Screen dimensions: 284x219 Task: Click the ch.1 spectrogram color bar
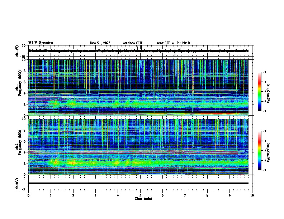click(x=260, y=92)
